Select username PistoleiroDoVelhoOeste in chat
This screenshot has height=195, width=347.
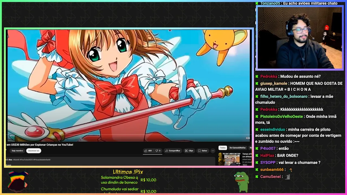click(281, 116)
